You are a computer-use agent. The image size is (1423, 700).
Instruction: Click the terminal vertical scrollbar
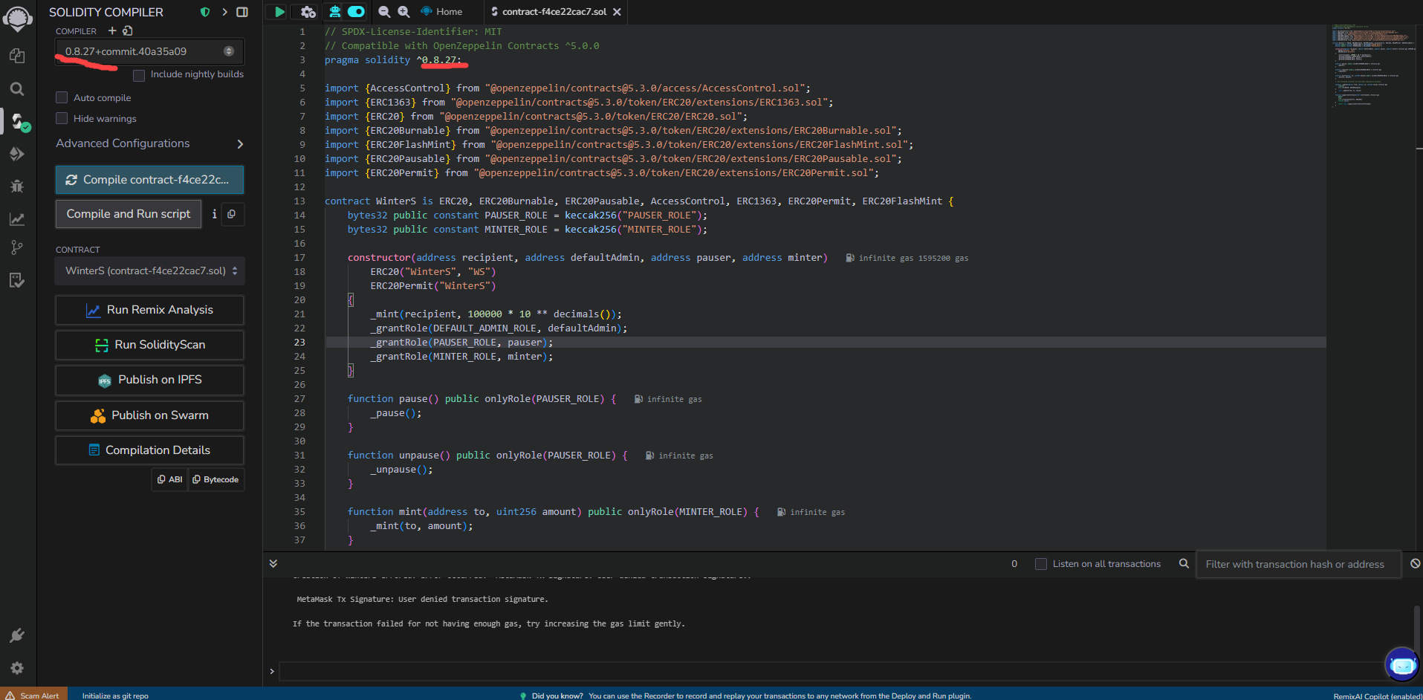click(1418, 630)
